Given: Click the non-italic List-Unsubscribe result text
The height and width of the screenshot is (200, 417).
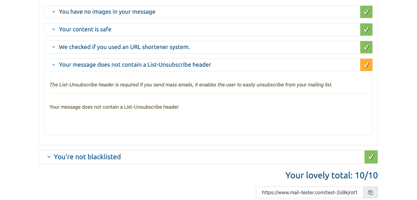Looking at the screenshot, I should coord(114,107).
